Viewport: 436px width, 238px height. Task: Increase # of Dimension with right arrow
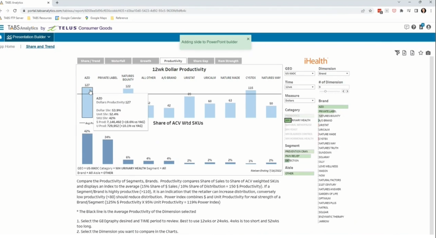347,91
